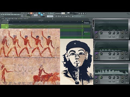This screenshot has width=130, height=97.
Task: Open the playlist options arrow menu
Action: 2,19
